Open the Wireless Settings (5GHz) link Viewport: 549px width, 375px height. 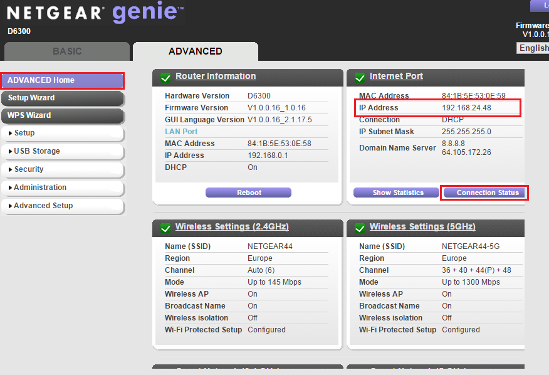422,227
